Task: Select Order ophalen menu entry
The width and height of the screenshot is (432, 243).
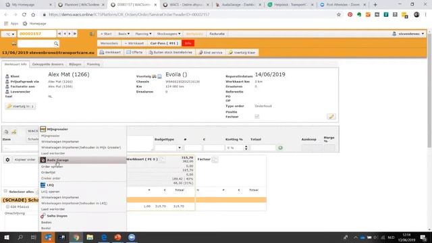Action: (52, 167)
